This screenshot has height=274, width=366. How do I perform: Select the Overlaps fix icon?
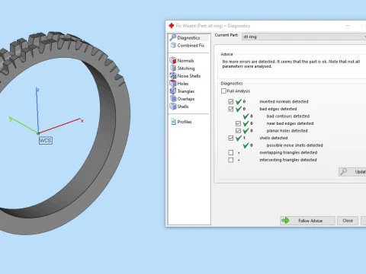(173, 98)
